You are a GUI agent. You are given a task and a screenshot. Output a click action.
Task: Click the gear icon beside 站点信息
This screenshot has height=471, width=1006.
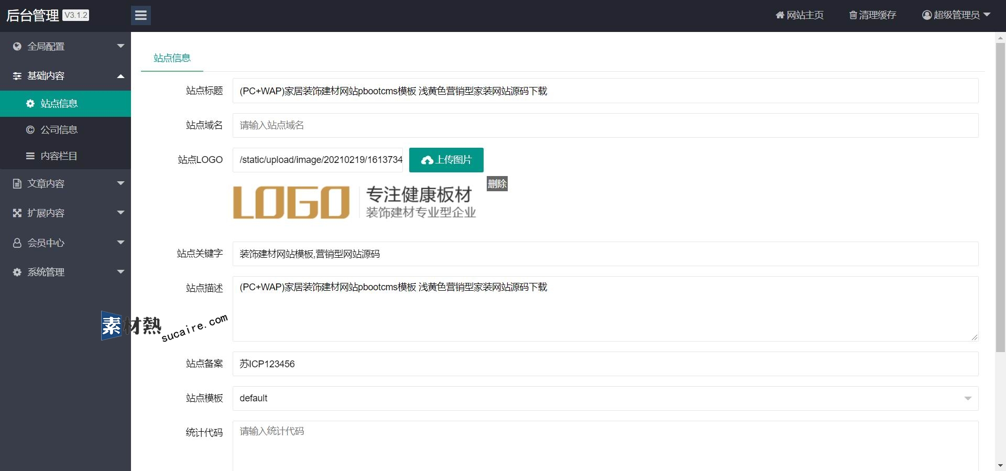pyautogui.click(x=30, y=103)
